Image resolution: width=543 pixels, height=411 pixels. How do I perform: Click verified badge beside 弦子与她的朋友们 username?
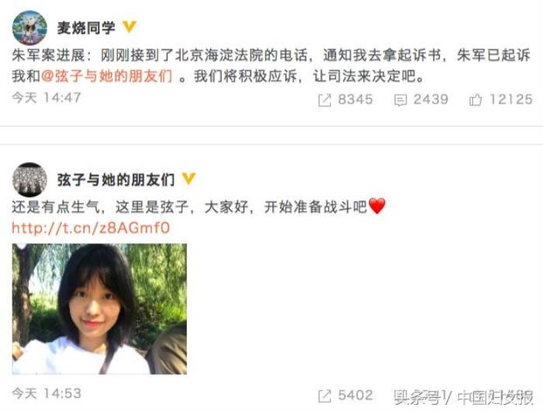coord(189,178)
